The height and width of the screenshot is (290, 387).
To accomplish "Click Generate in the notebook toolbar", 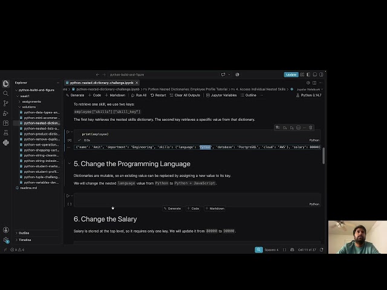I will coord(75,95).
